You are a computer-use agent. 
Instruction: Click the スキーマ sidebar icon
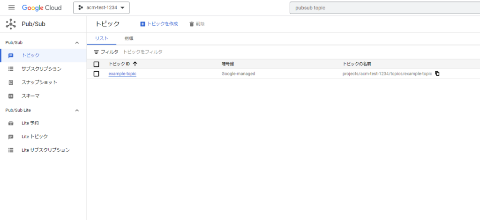pyautogui.click(x=11, y=96)
